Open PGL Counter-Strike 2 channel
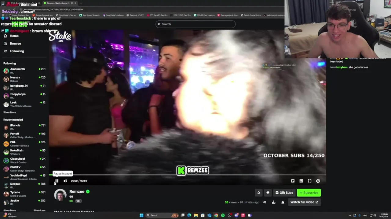Viewport: 391px width, 219px height. click(x=24, y=144)
